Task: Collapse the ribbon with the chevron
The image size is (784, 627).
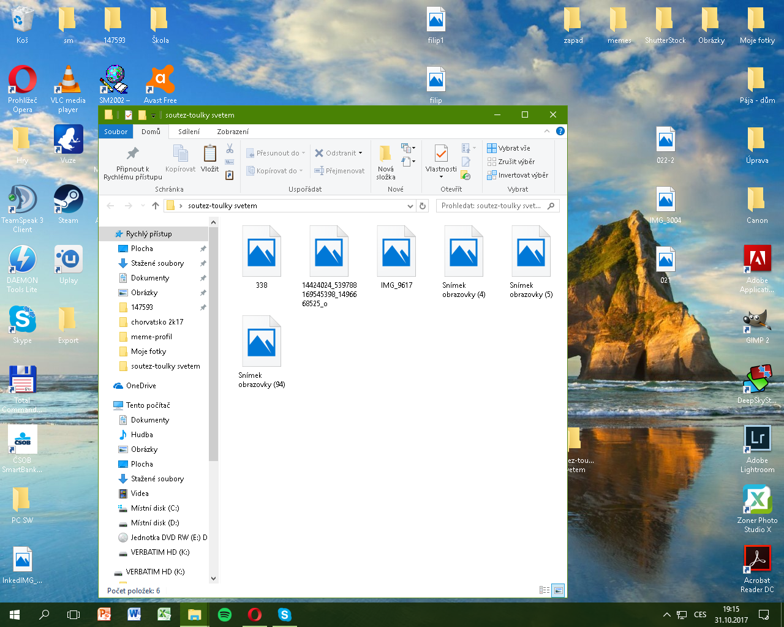Action: 547,131
